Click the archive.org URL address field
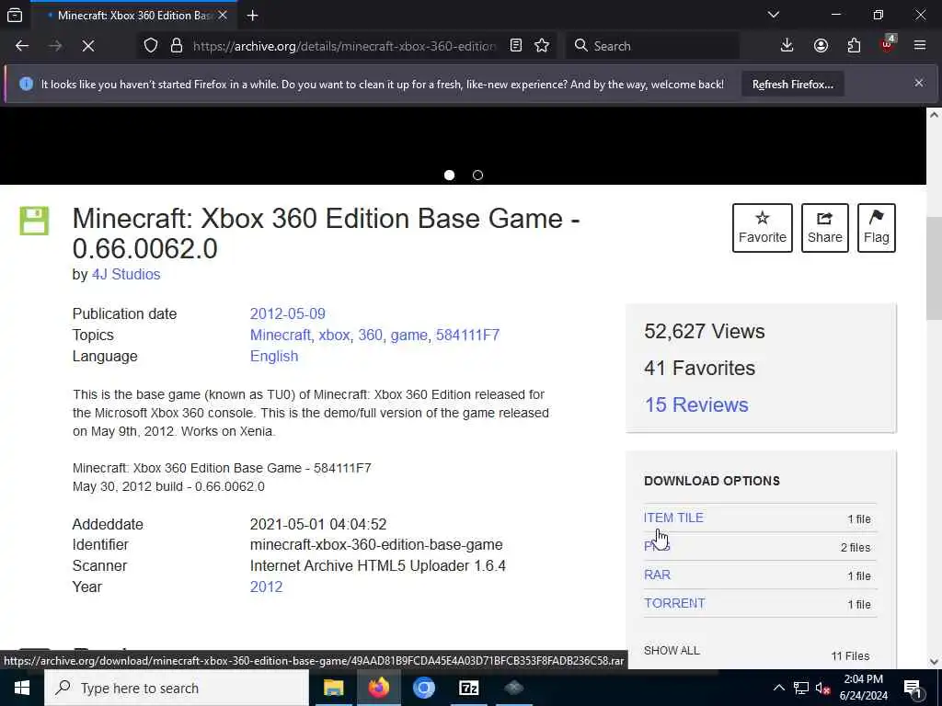This screenshot has height=706, width=942. tap(344, 46)
